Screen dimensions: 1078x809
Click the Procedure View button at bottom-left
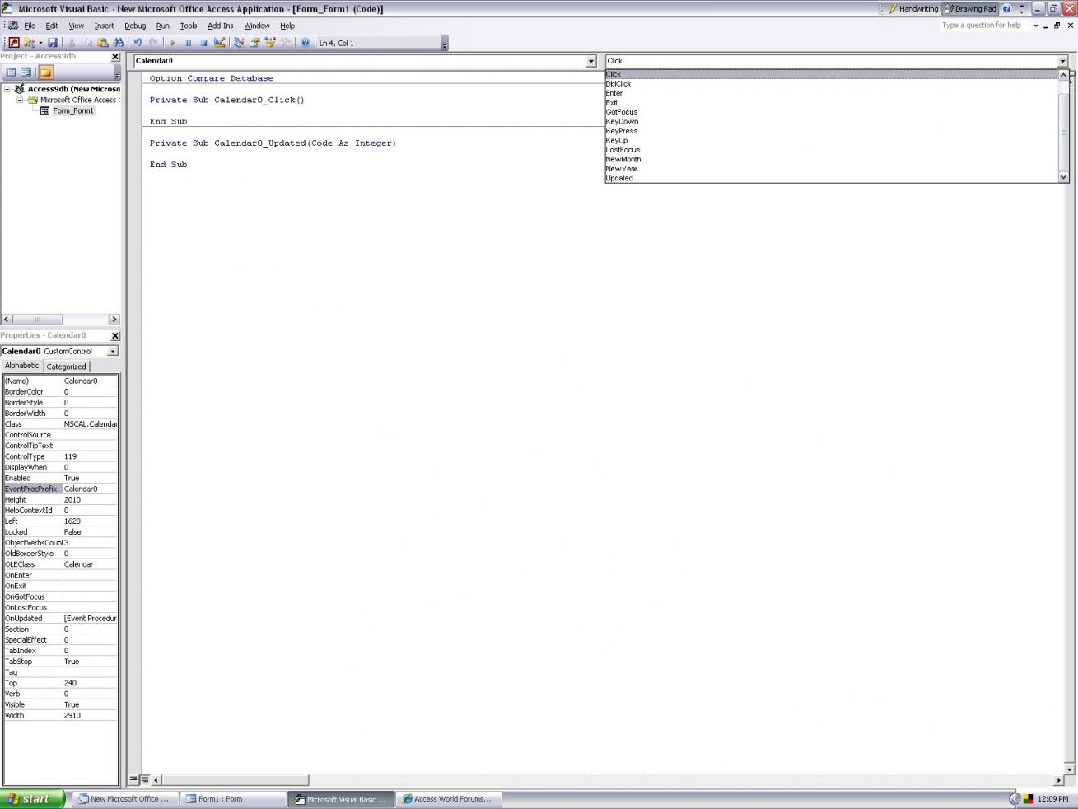(133, 779)
